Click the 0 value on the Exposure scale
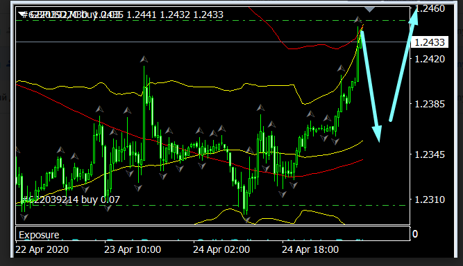 click(x=415, y=234)
